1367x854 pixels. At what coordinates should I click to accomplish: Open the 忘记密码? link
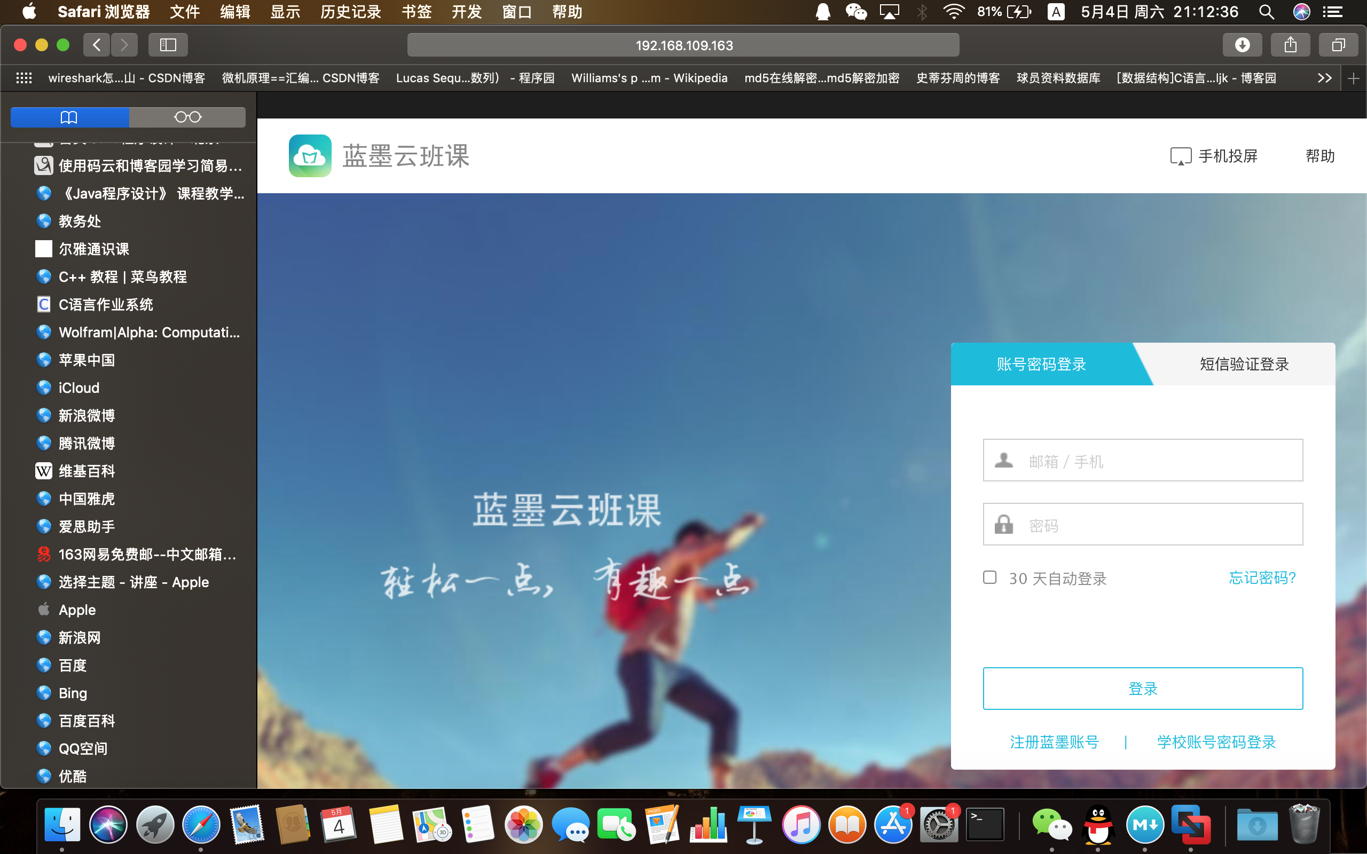pyautogui.click(x=1262, y=578)
